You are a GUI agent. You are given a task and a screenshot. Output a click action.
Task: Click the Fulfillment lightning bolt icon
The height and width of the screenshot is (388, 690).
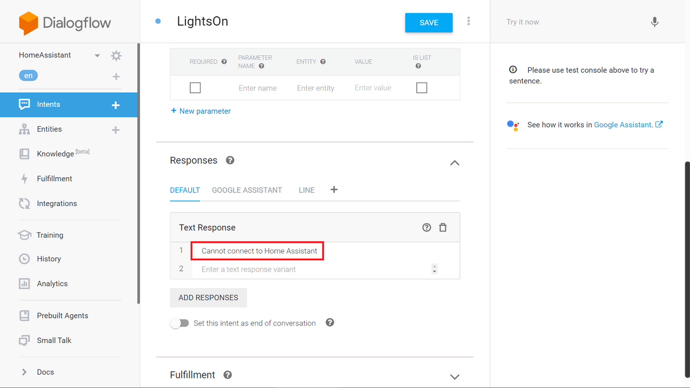[x=24, y=179]
